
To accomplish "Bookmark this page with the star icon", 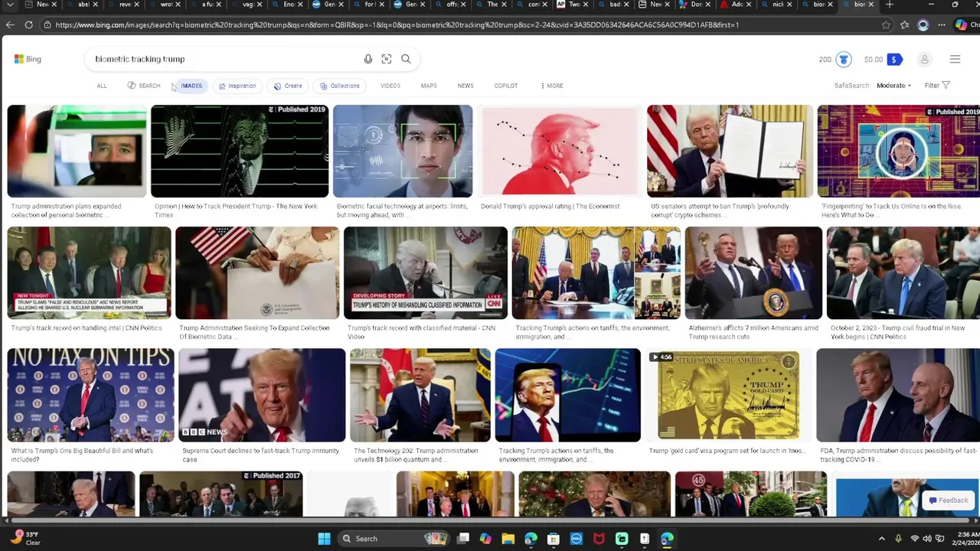I will pyautogui.click(x=886, y=24).
